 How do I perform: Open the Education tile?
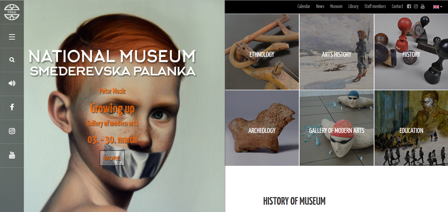click(411, 128)
